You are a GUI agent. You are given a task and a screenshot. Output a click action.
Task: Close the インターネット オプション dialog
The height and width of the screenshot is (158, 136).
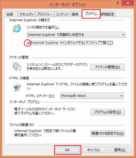click(x=128, y=3)
